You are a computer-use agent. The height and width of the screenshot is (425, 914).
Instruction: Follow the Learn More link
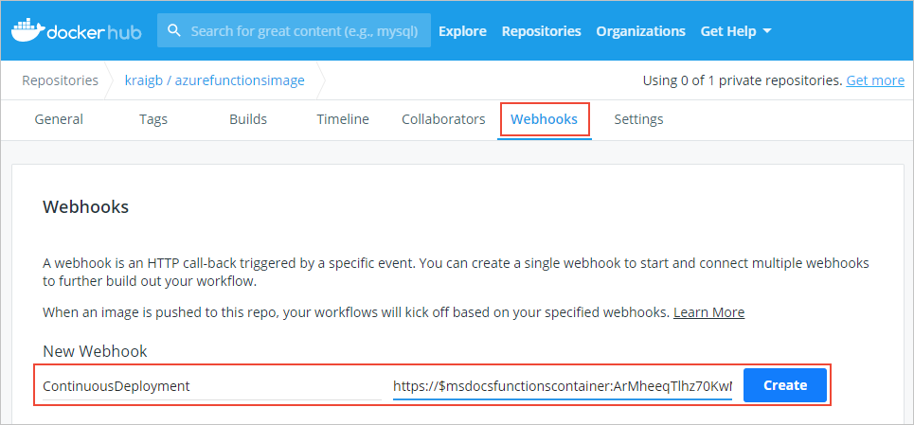tap(708, 312)
